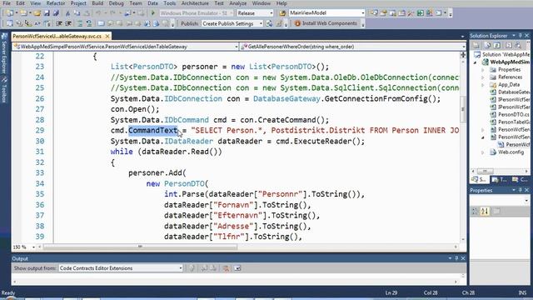Click the Copy icon in toolbar
This screenshot has height=300, width=533.
[x=77, y=13]
